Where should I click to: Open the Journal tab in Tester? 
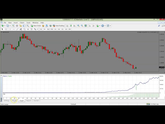coord(36,100)
